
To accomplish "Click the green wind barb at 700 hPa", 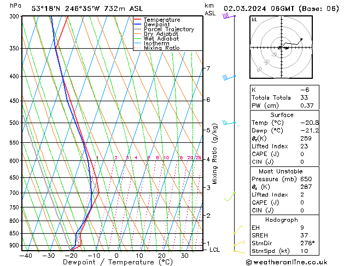I will click(230, 196).
